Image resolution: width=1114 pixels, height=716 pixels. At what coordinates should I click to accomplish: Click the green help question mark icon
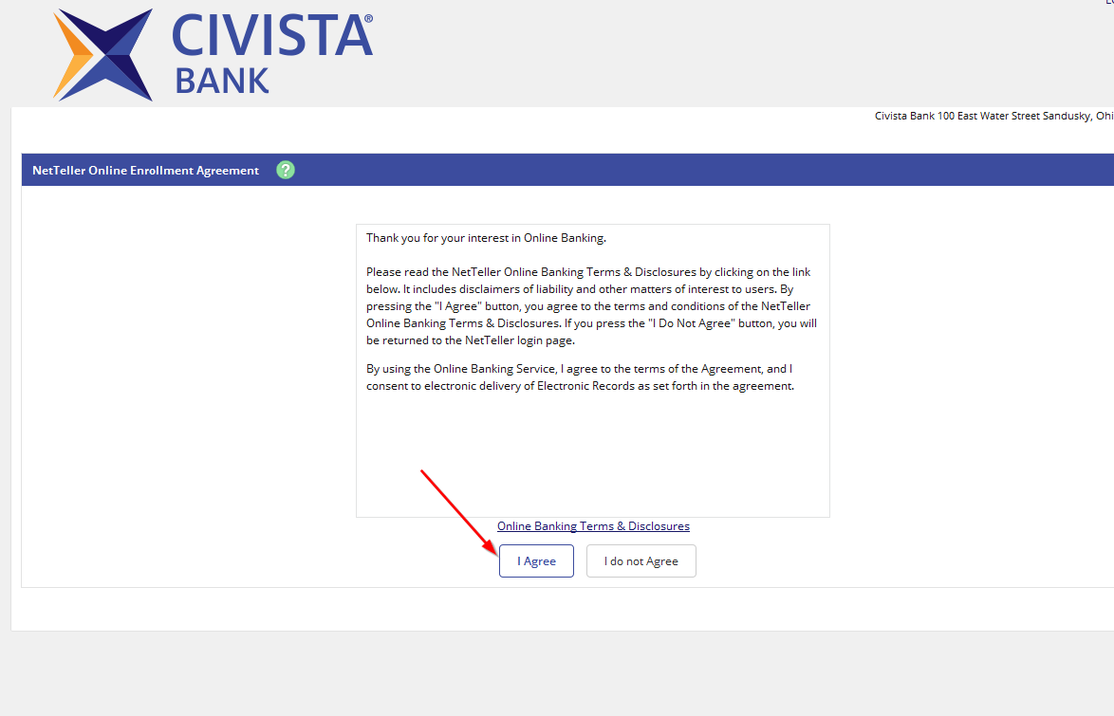[x=286, y=171]
